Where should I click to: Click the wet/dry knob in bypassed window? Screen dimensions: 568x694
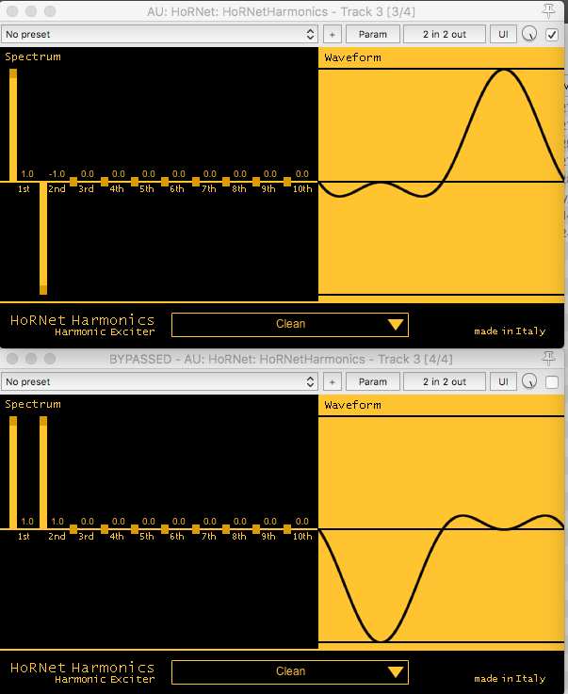(x=529, y=381)
